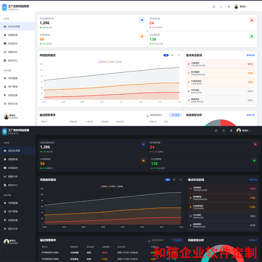Screen dimensions: 262x262
Task: Click the refresh icon in the light header
Action: (214, 6)
